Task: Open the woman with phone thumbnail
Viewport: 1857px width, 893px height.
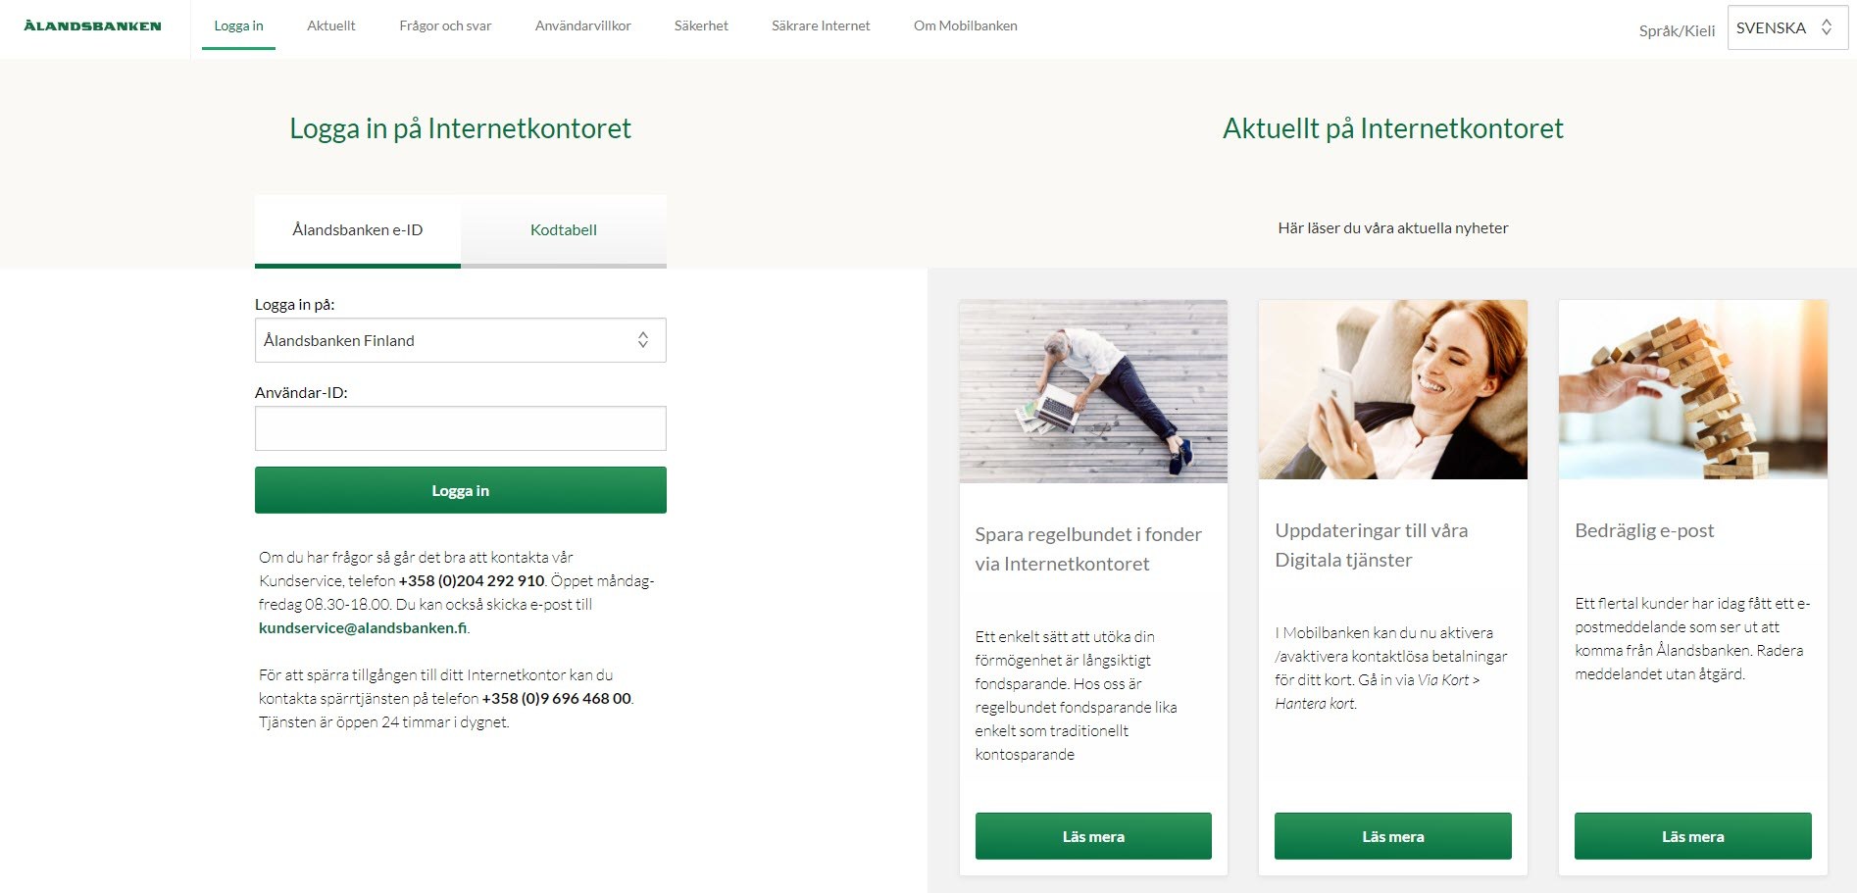Action: click(1393, 390)
